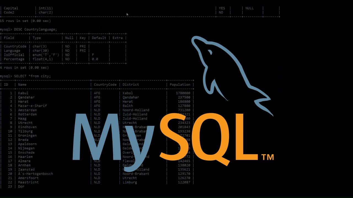Select the city name 'Nijmegen'
This screenshot has width=353, height=198.
26,148
